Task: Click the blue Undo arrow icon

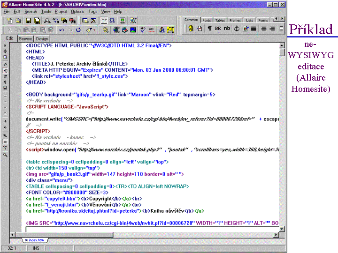Action: 61,30
